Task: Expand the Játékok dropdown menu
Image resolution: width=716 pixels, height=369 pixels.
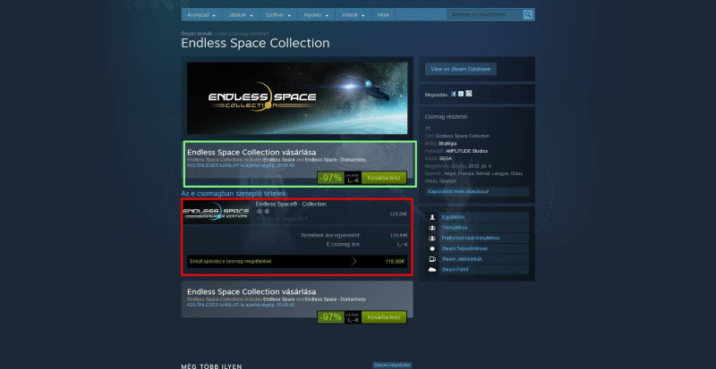Action: [x=241, y=15]
